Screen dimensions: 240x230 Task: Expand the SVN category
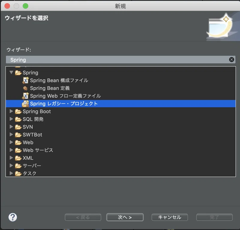[x=11, y=127]
